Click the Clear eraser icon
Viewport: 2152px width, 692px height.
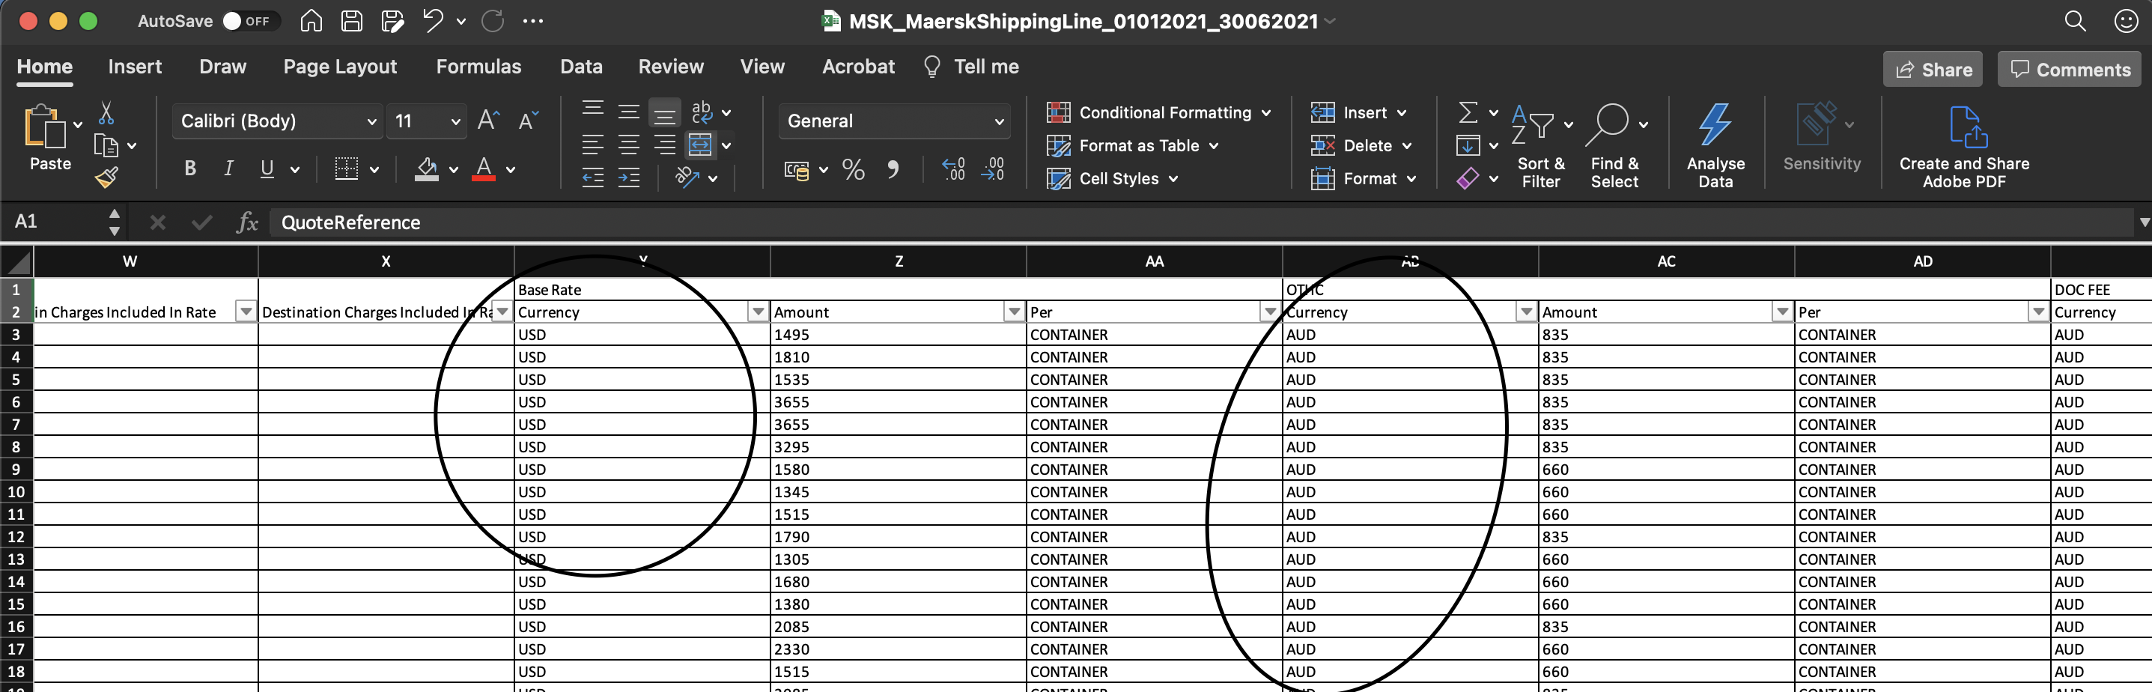point(1468,178)
